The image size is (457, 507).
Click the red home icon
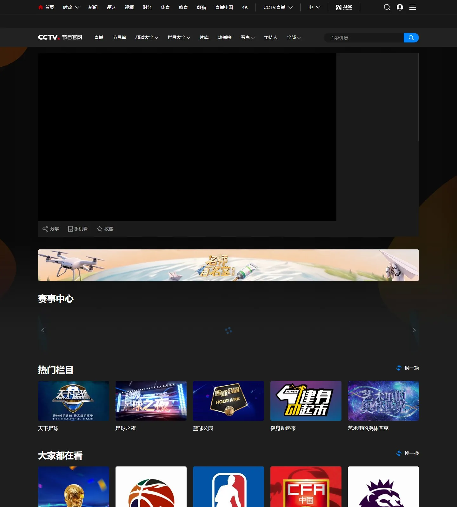click(x=41, y=7)
